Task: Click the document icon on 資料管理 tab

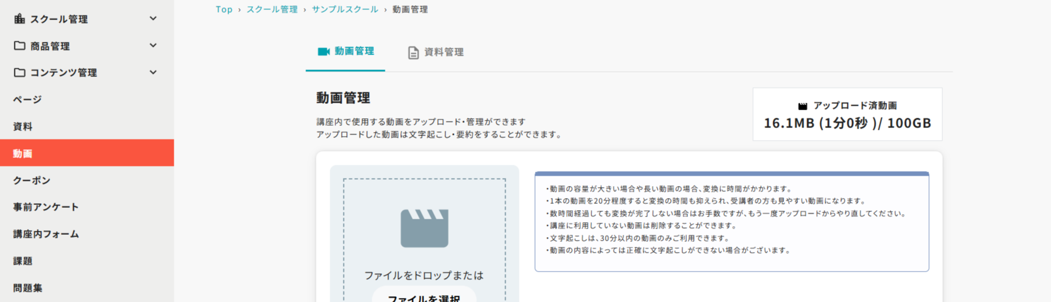Action: coord(413,53)
